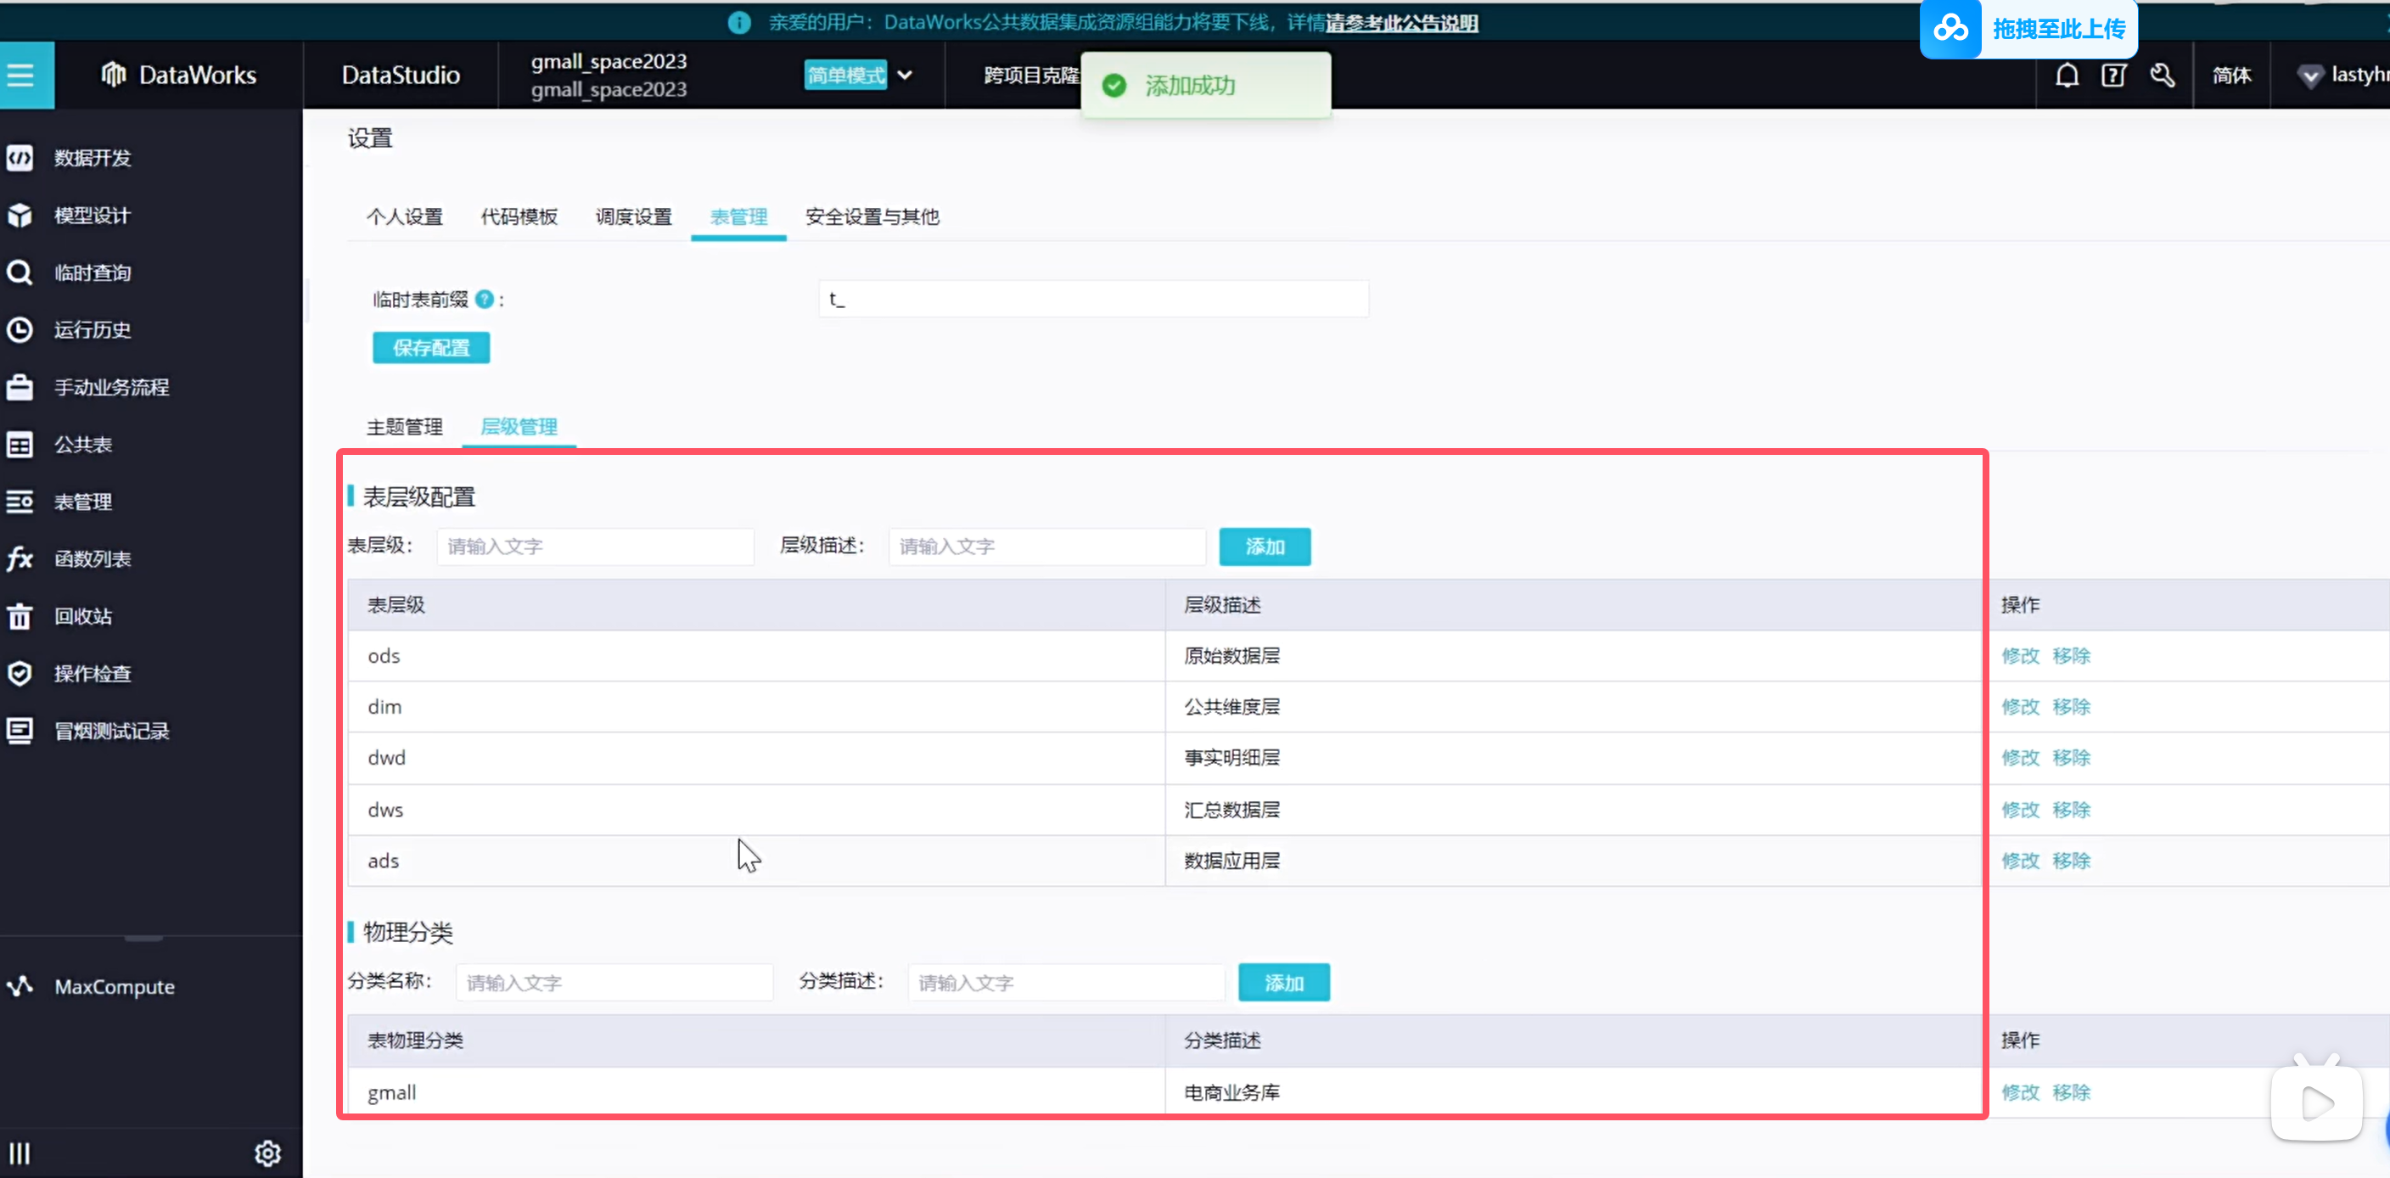Click the help icon beside 临时表前缀
Image resolution: width=2390 pixels, height=1178 pixels.
tap(485, 300)
